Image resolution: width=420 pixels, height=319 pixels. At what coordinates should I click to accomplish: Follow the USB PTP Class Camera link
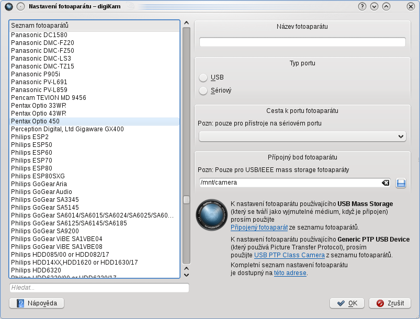pyautogui.click(x=289, y=255)
